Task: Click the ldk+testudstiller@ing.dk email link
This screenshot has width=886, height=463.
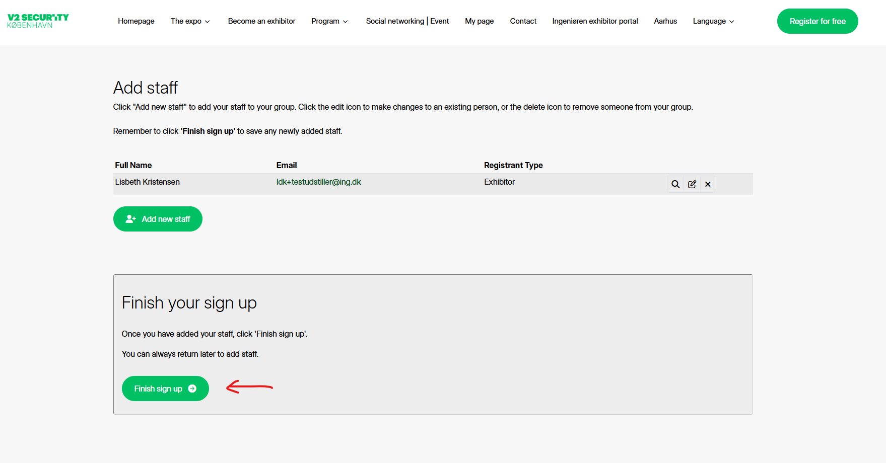Action: click(318, 182)
